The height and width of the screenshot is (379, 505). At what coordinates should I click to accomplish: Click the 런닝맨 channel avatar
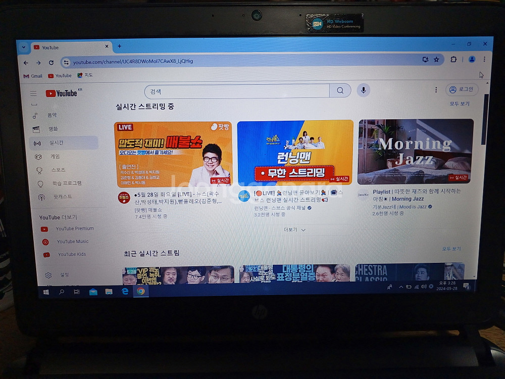coord(244,196)
